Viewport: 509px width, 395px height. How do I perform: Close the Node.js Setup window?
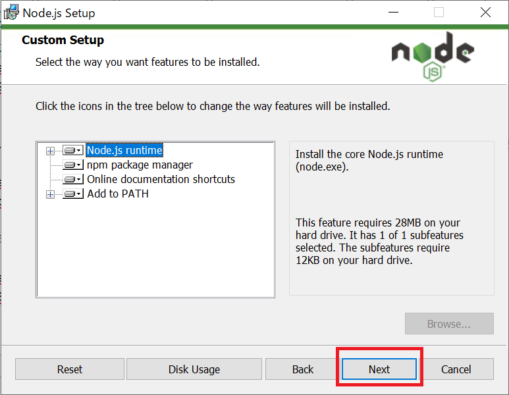pos(486,13)
